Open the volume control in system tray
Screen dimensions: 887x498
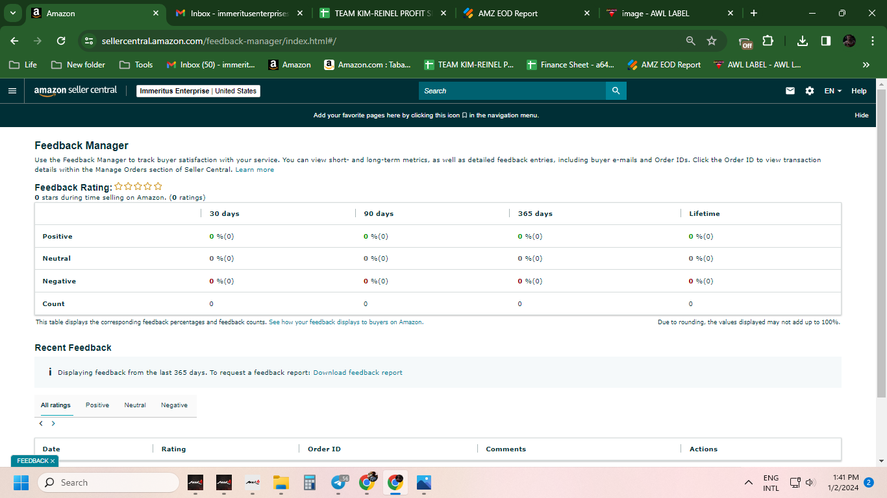(x=810, y=482)
